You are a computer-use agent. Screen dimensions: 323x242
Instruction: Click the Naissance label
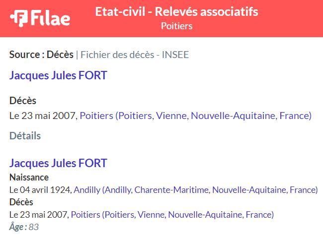pos(29,178)
